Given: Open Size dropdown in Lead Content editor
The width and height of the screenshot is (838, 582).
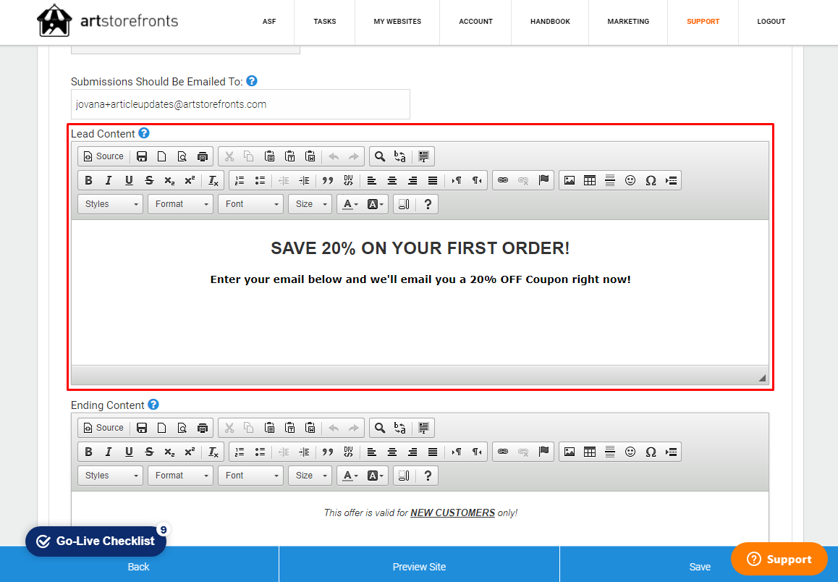Looking at the screenshot, I should (x=310, y=204).
